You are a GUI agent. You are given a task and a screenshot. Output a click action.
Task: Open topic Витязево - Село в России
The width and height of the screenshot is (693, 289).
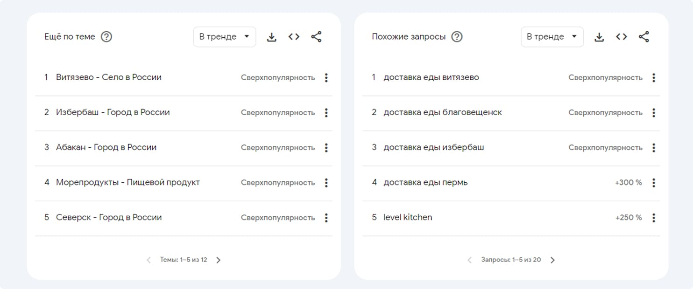point(109,77)
